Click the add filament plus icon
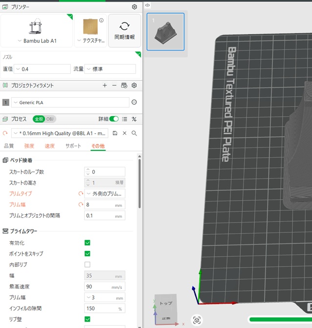312x328 pixels. point(104,85)
